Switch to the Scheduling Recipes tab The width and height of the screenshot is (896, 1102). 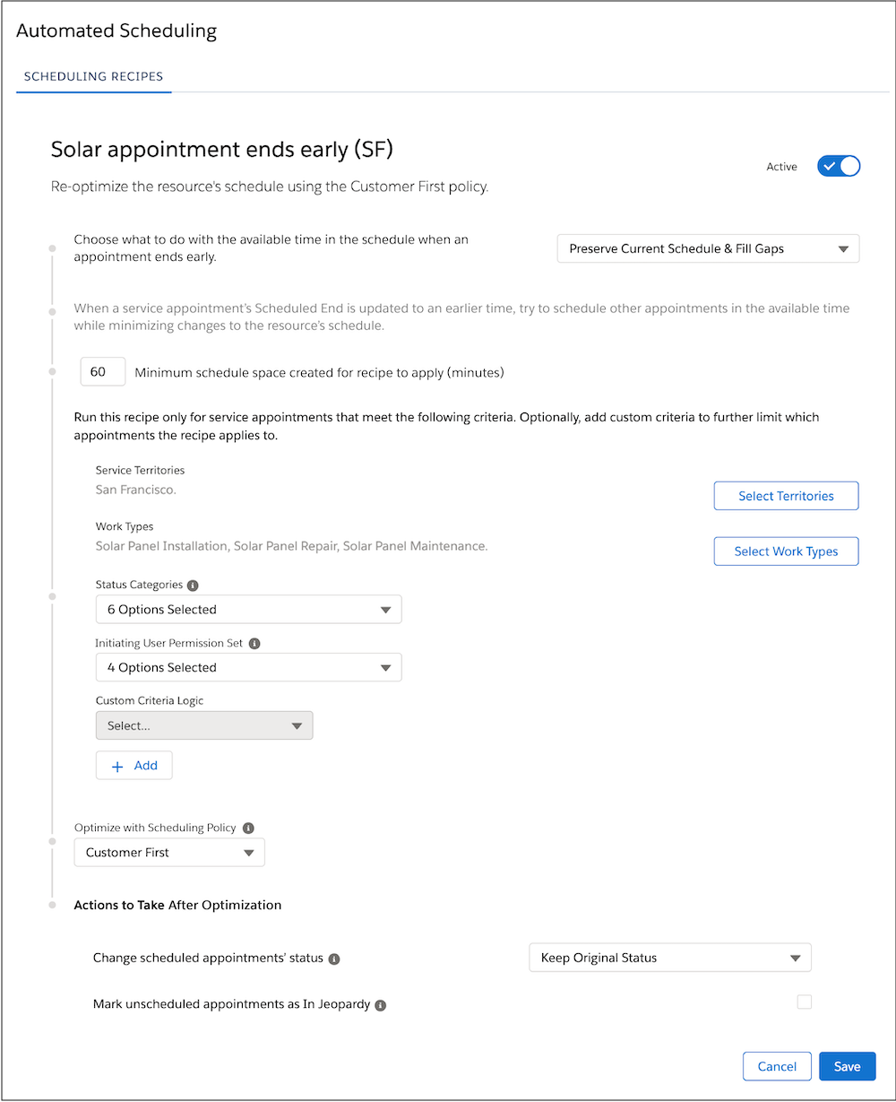(x=94, y=76)
